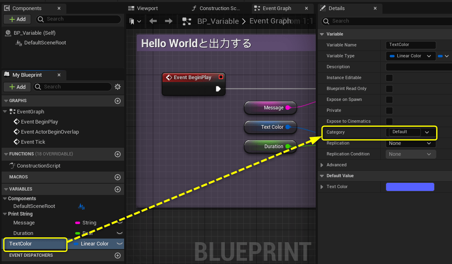Click the plus icon beside MACROS

click(117, 177)
